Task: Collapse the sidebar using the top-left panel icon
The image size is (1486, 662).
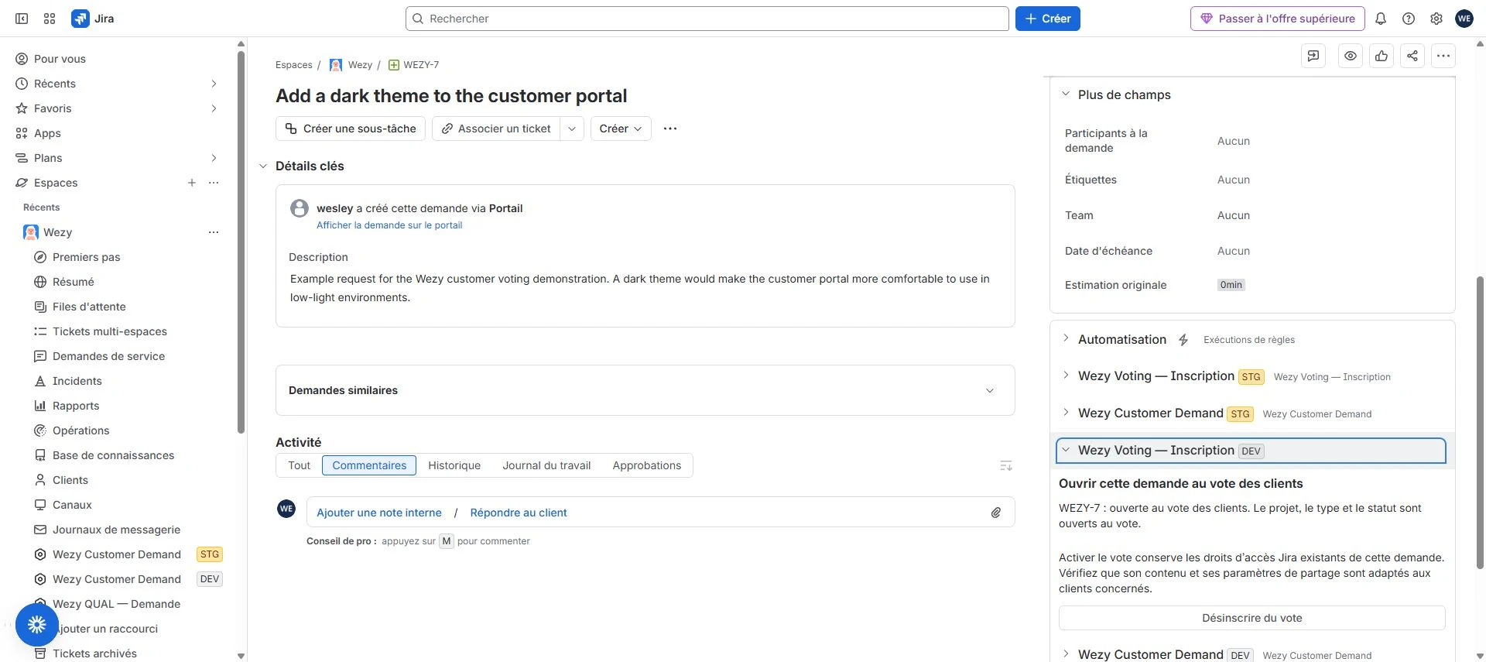Action: coord(22,19)
